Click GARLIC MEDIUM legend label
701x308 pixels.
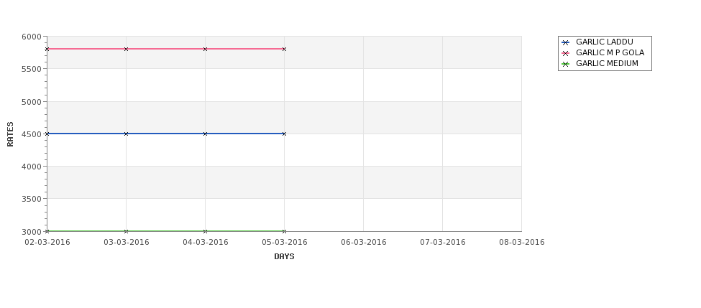(x=607, y=63)
